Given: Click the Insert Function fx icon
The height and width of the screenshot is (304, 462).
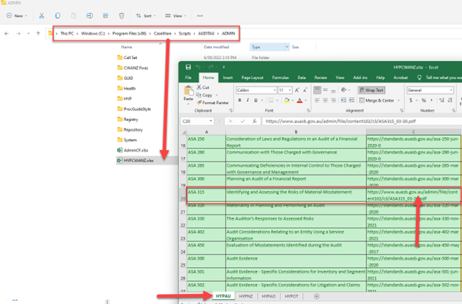Looking at the screenshot, I should pyautogui.click(x=255, y=121).
